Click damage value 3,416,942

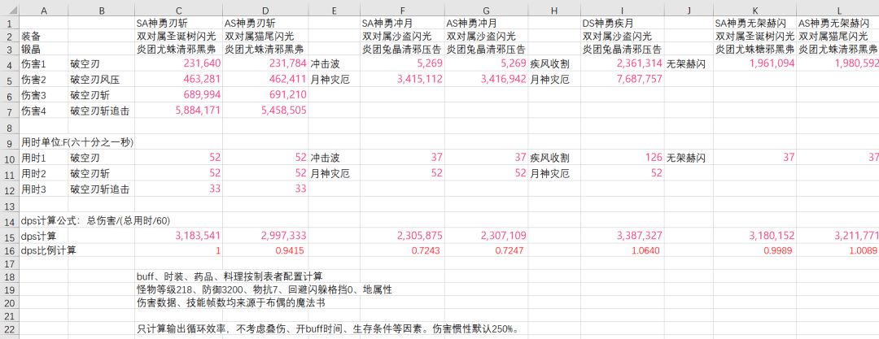pos(503,80)
